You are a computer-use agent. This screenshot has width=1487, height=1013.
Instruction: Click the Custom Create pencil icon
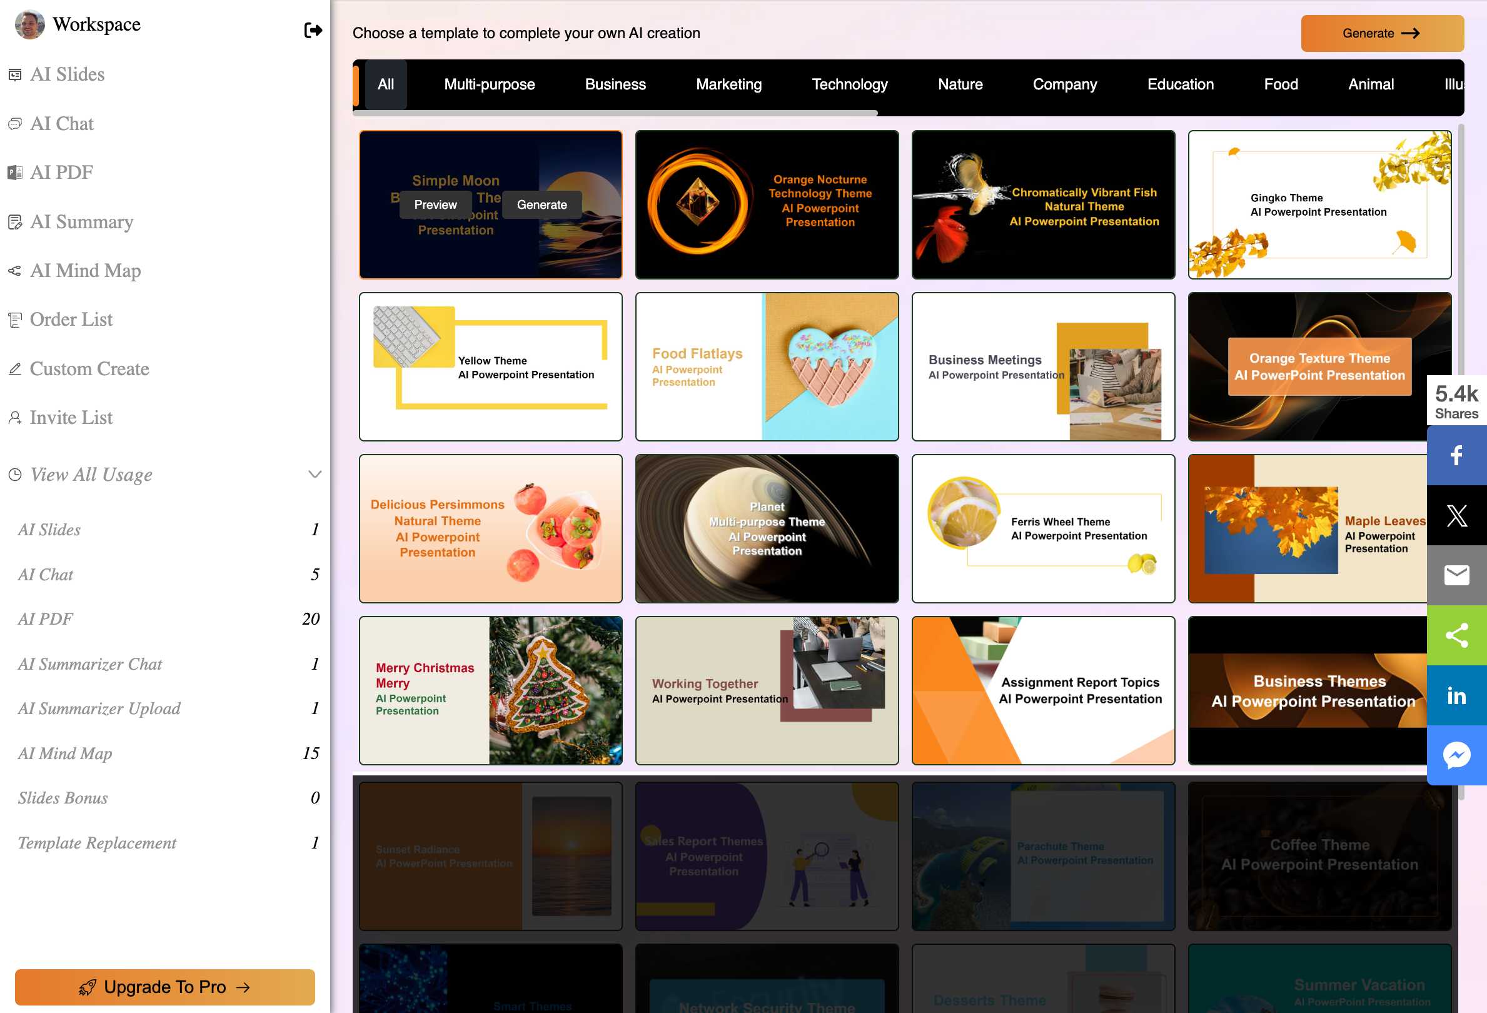(15, 368)
